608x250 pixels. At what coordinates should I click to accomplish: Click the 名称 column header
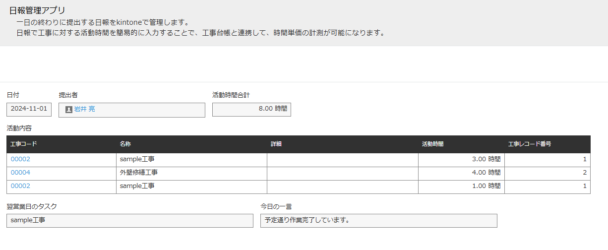[x=125, y=144]
